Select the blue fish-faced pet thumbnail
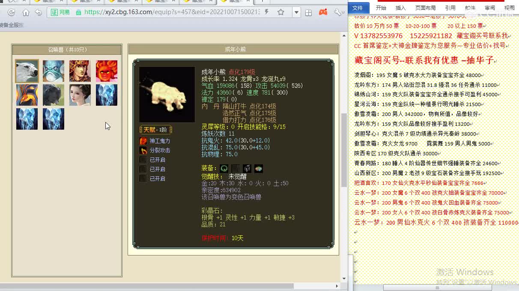519x291 pixels. point(54,71)
